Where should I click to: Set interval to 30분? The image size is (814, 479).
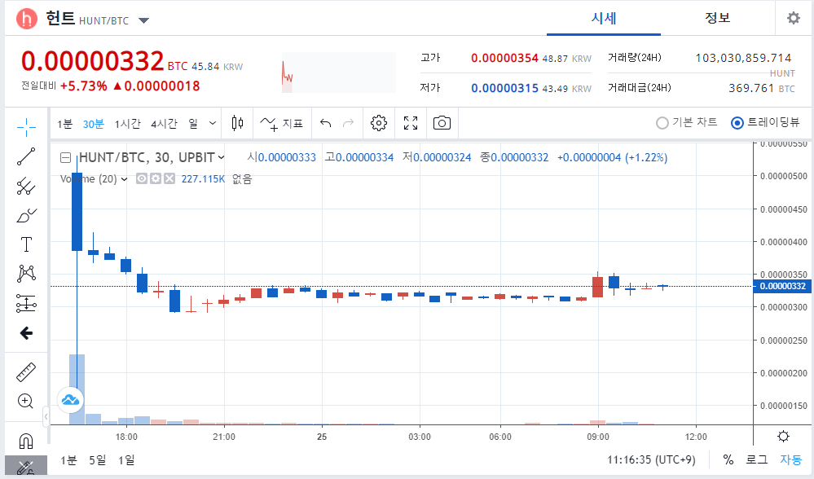pyautogui.click(x=94, y=124)
